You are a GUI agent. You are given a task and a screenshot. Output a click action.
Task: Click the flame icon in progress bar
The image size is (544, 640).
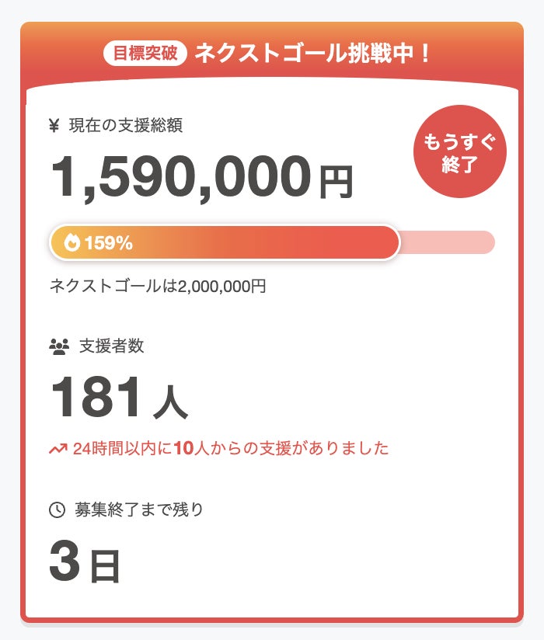click(x=72, y=243)
